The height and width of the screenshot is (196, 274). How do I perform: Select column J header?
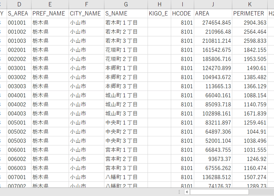[213, 4]
